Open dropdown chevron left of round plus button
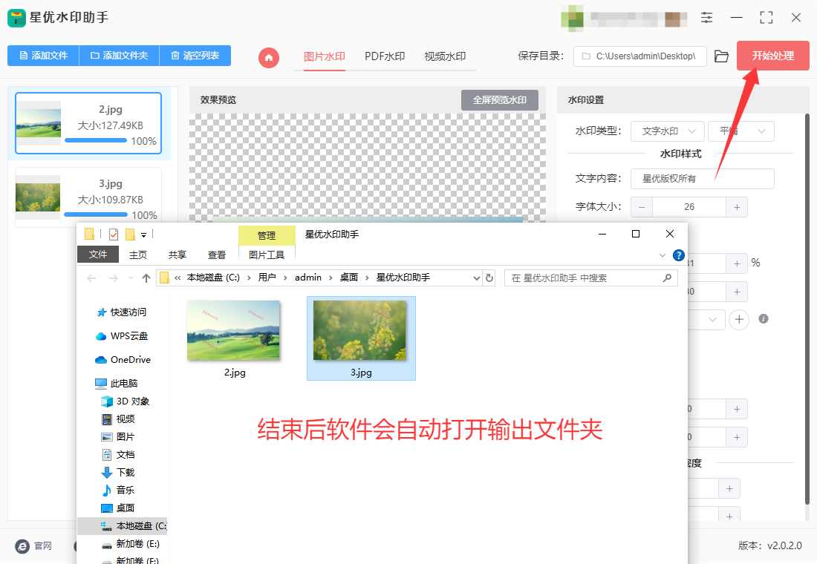The image size is (817, 564). pyautogui.click(x=712, y=319)
